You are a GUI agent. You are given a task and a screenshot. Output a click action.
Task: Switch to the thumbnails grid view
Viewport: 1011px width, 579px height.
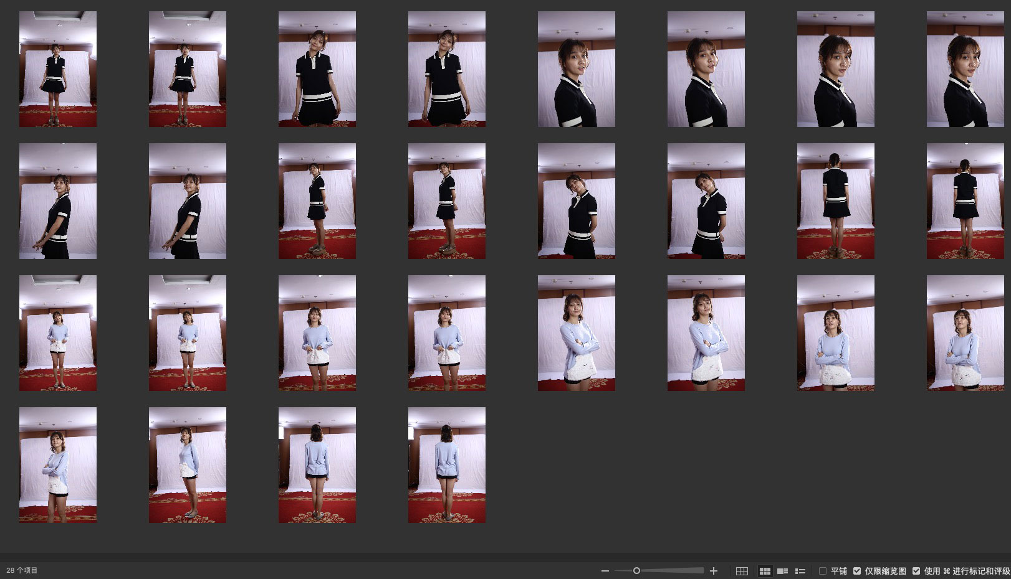[765, 571]
